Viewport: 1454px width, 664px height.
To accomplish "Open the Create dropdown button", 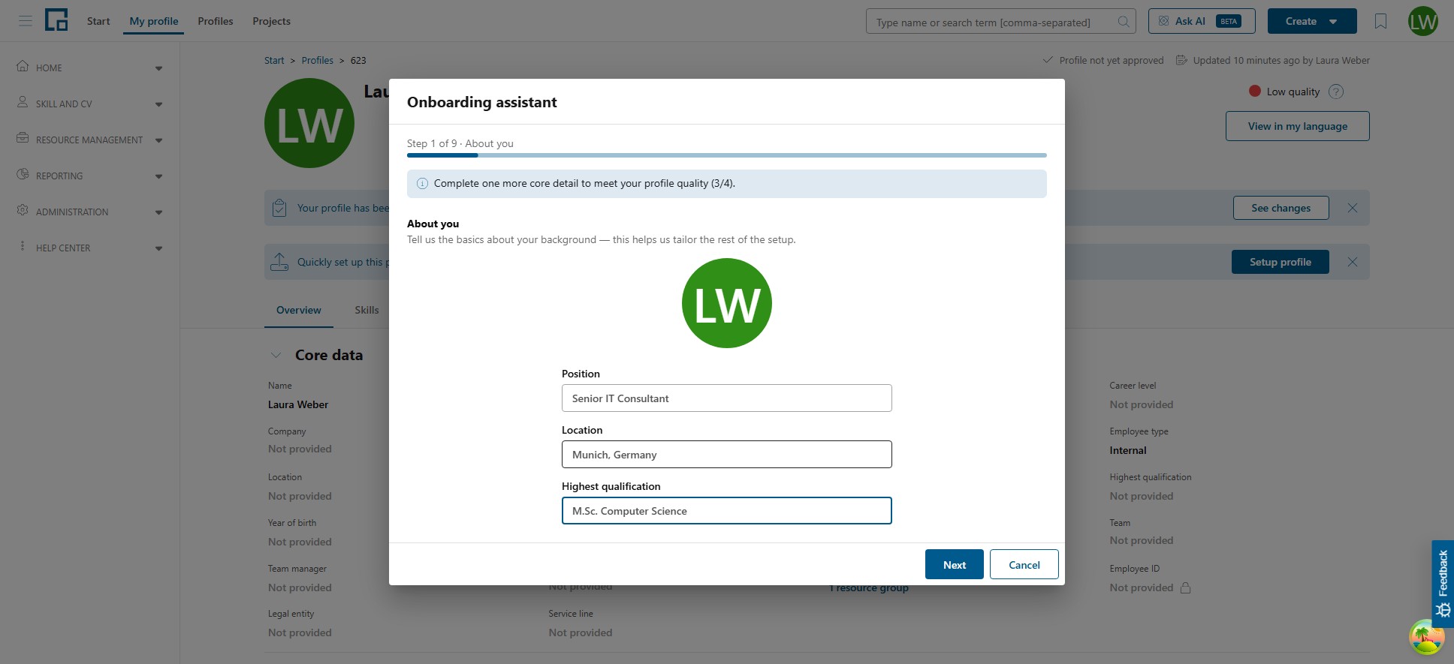I will tap(1312, 21).
